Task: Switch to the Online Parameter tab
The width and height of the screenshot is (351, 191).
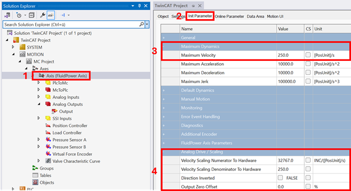Action: pos(230,17)
